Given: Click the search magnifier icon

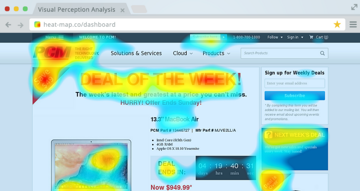Looking at the screenshot, I should point(322,53).
